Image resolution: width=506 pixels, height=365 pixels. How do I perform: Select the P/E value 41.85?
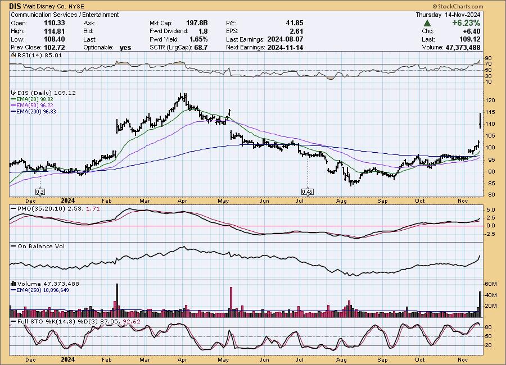294,23
